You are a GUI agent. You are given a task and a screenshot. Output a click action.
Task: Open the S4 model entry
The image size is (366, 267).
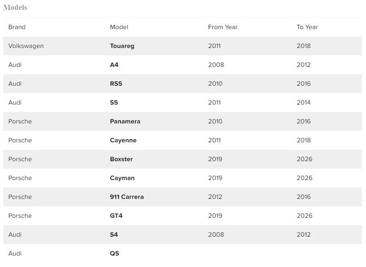coord(114,235)
